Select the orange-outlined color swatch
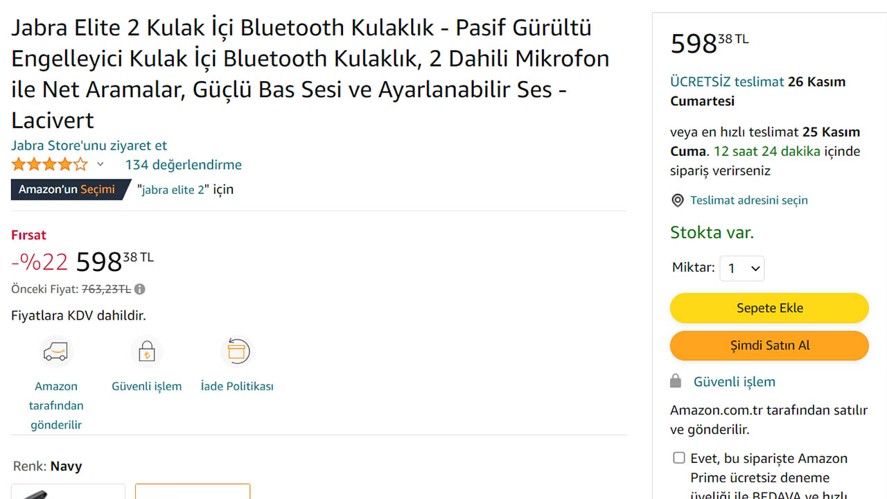Viewport: 887px width, 499px height. pos(193,491)
